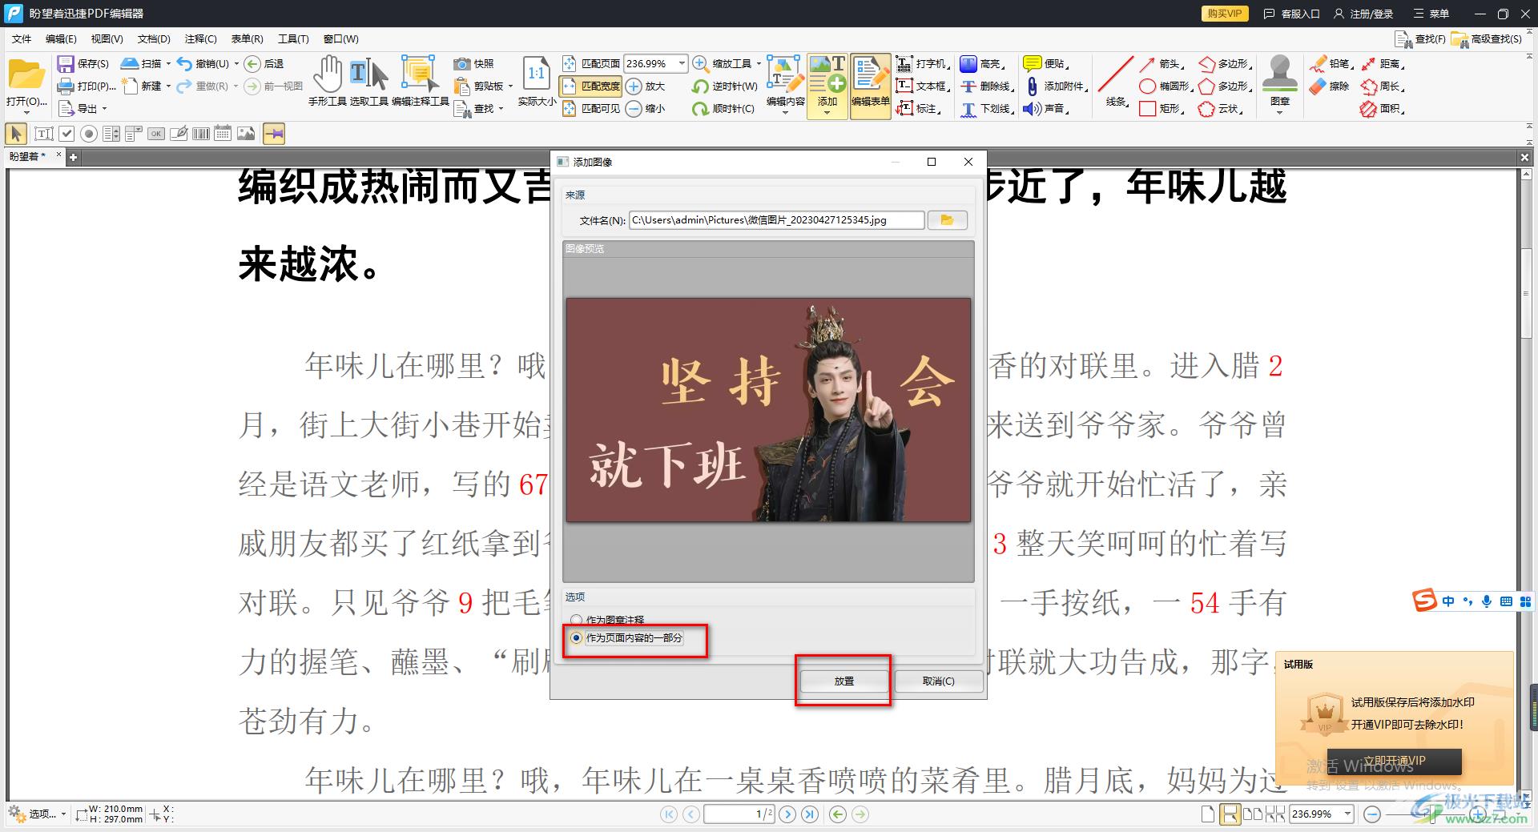
Task: Expand the 导出 export dropdown
Action: coord(104,108)
